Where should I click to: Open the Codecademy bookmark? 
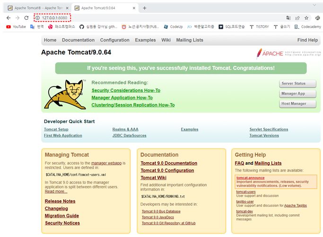click(308, 27)
